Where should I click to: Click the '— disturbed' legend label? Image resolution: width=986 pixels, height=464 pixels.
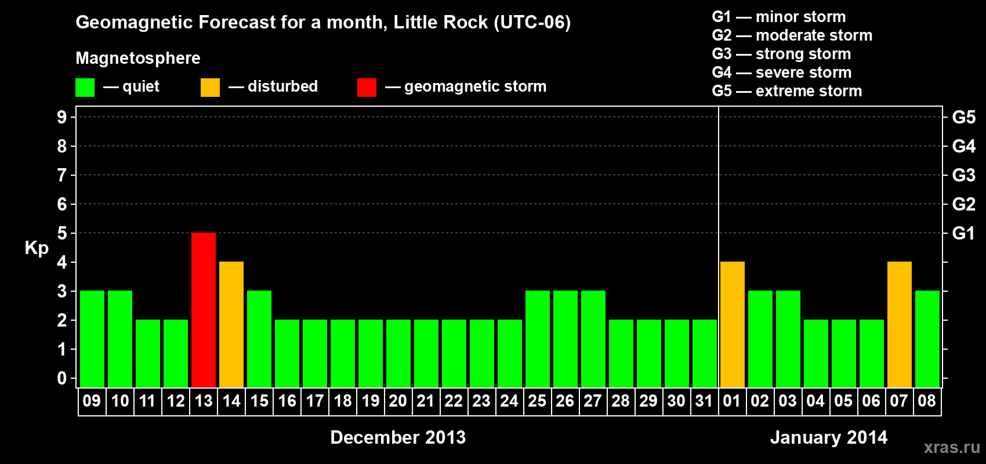tap(273, 86)
